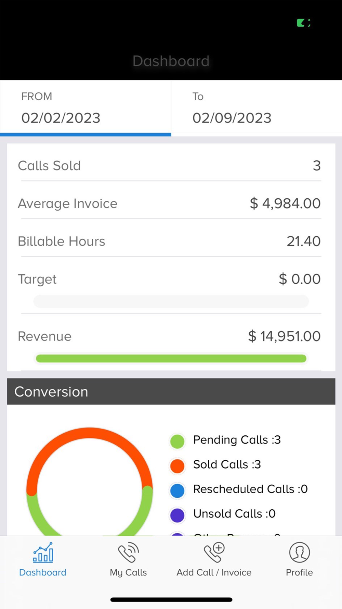Screen dimensions: 342x609
Task: Tap the purple Unsold Calls dot
Action: click(177, 515)
